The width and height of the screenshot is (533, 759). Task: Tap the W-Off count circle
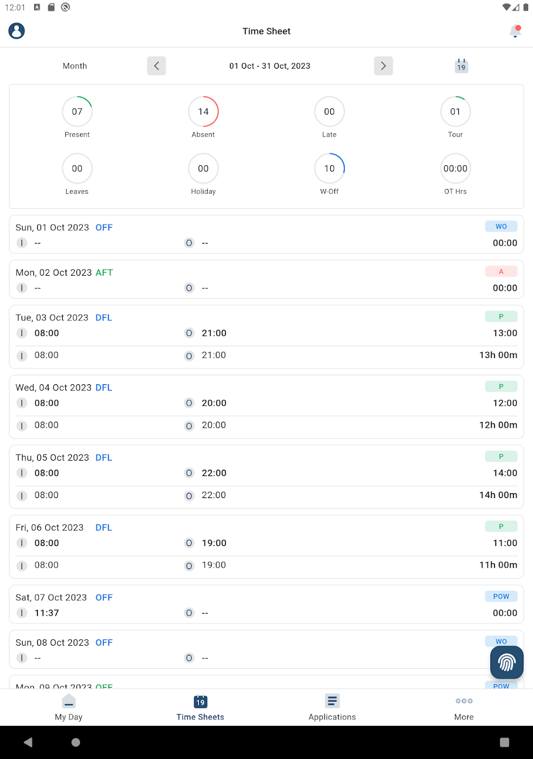[x=329, y=169]
